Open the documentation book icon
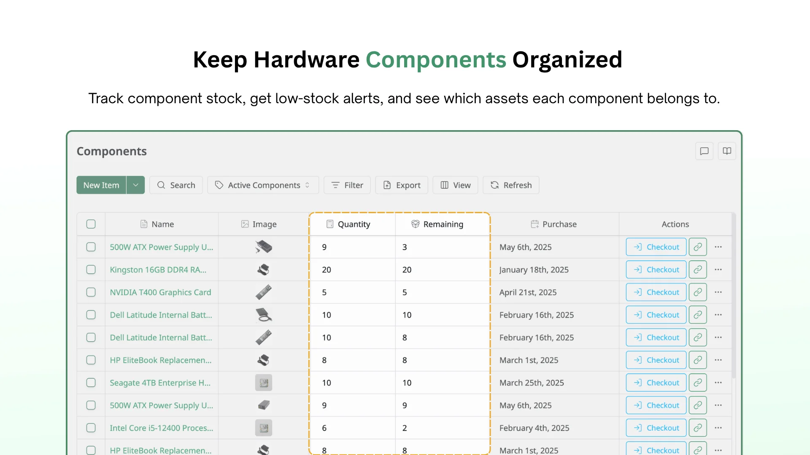Screen dimensions: 810x455 [x=727, y=151]
